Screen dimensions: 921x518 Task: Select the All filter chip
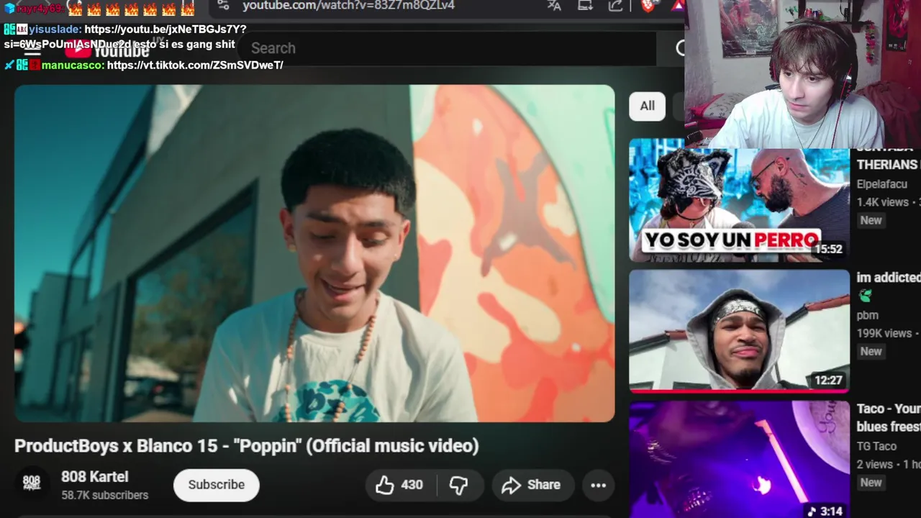647,106
